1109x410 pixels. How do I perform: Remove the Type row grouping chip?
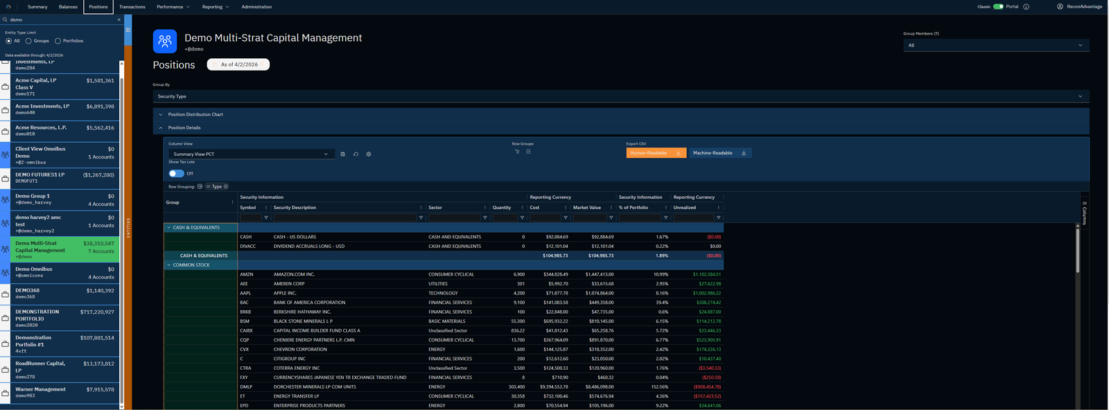coord(226,186)
